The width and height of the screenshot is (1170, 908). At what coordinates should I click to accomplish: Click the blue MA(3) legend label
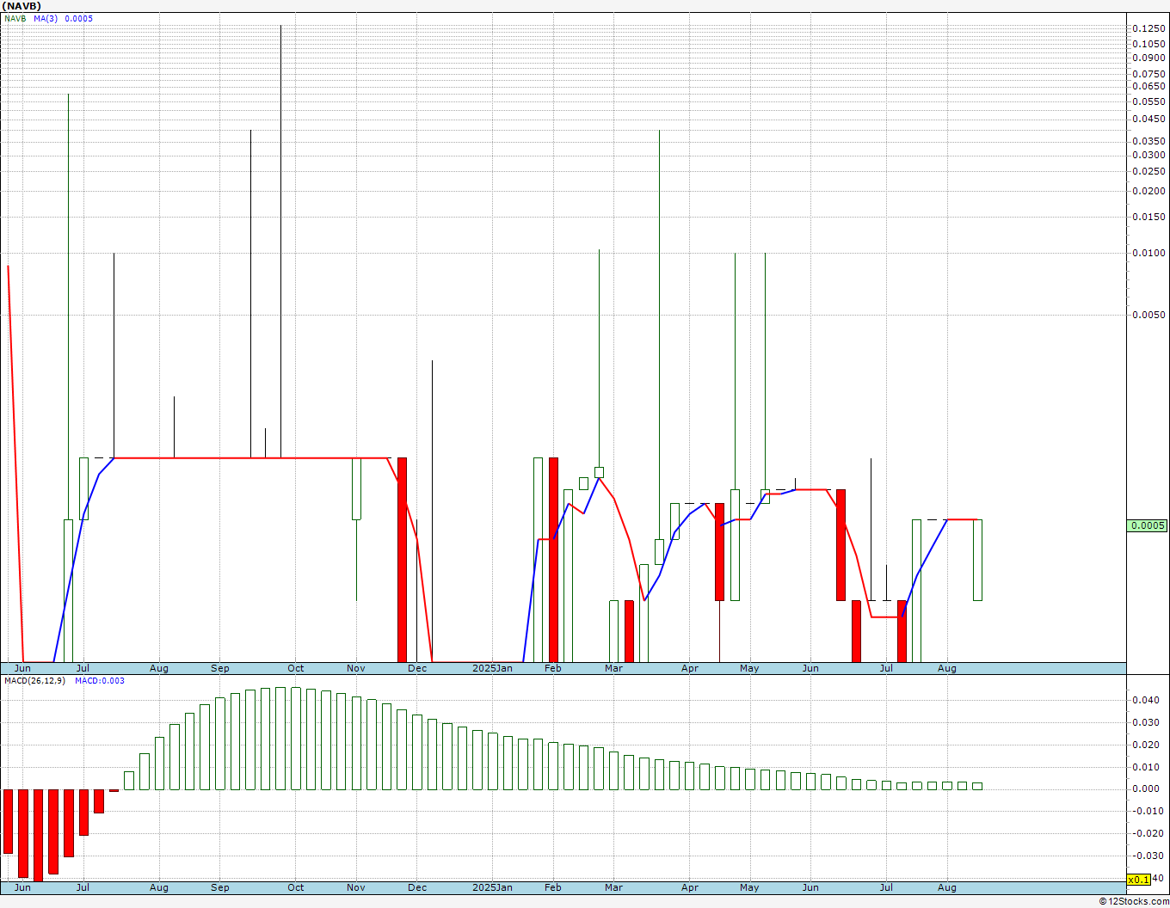click(46, 18)
